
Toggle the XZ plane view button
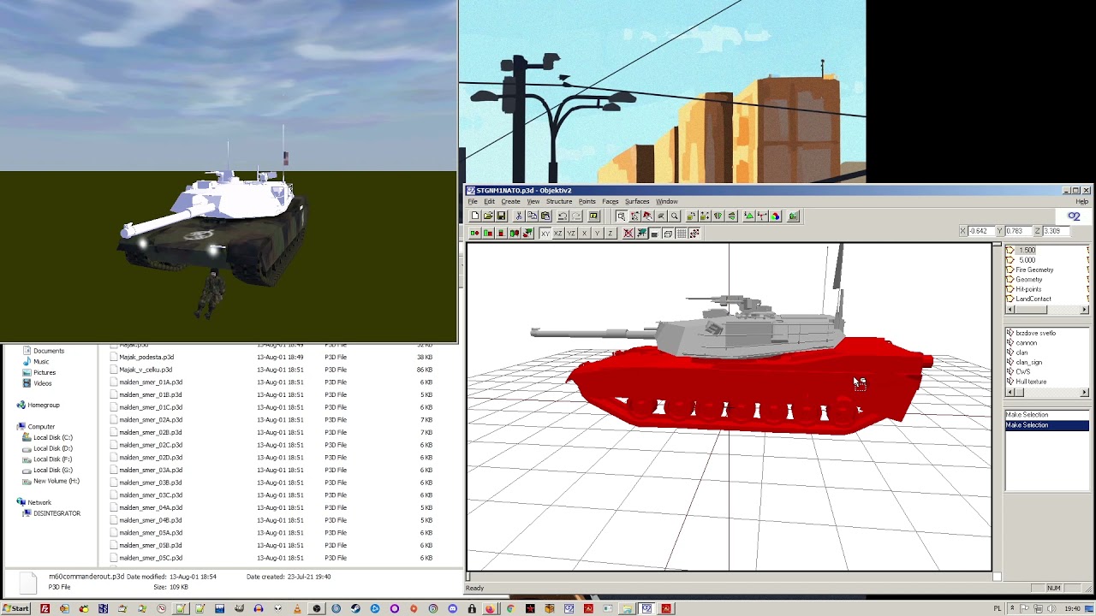pos(558,233)
